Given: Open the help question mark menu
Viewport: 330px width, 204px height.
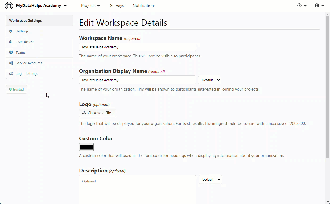Looking at the screenshot, I should click(x=302, y=6).
